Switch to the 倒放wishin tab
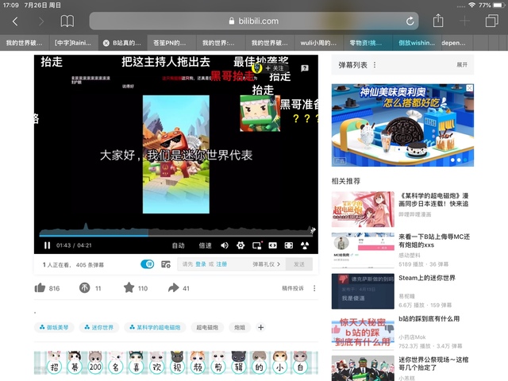 click(416, 43)
